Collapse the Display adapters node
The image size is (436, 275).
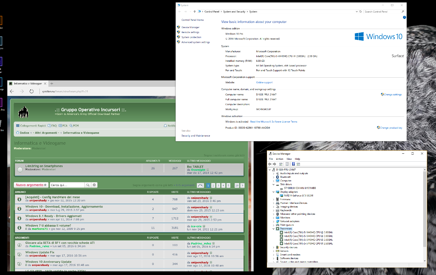coord(273,192)
